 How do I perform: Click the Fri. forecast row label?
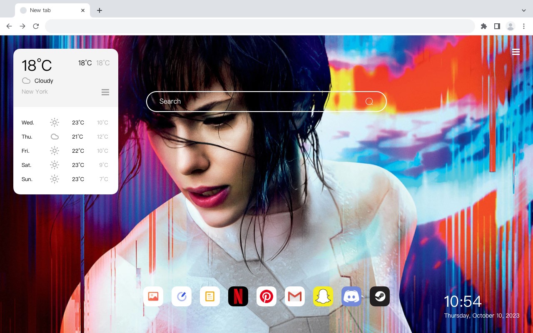click(x=25, y=151)
